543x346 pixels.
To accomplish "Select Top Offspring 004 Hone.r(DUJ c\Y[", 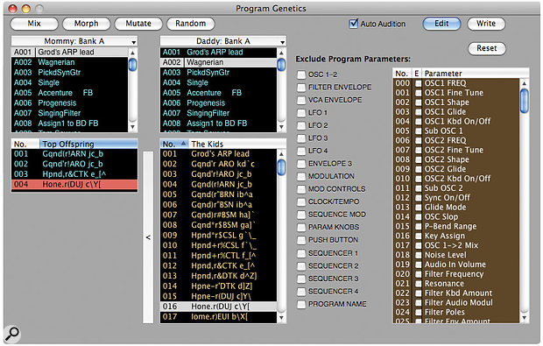I will tap(74, 184).
